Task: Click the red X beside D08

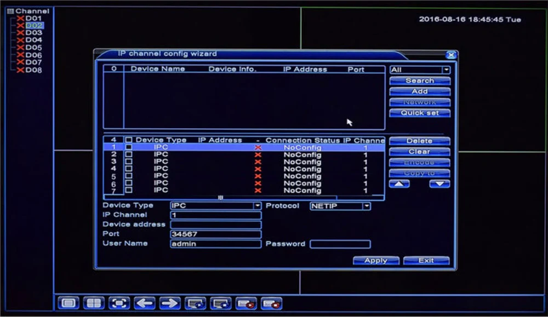Action: [x=20, y=70]
